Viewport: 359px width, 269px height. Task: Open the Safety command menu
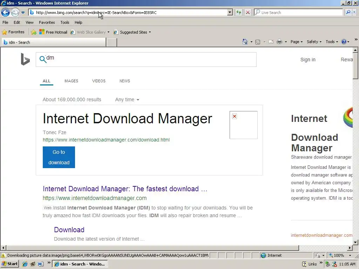(314, 42)
